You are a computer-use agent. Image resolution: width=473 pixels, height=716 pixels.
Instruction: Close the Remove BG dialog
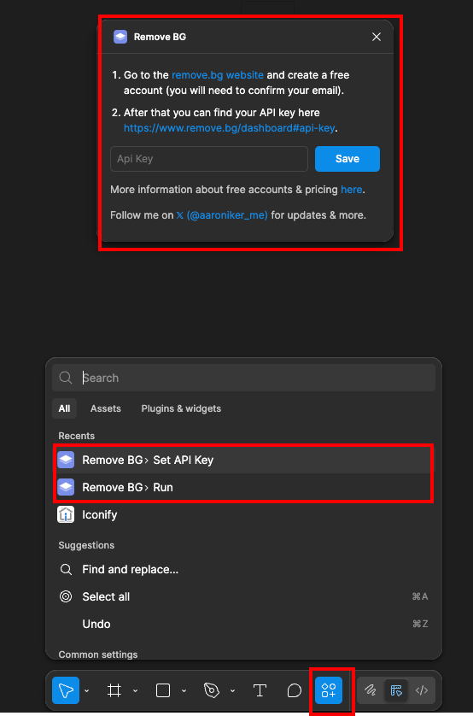click(x=377, y=37)
